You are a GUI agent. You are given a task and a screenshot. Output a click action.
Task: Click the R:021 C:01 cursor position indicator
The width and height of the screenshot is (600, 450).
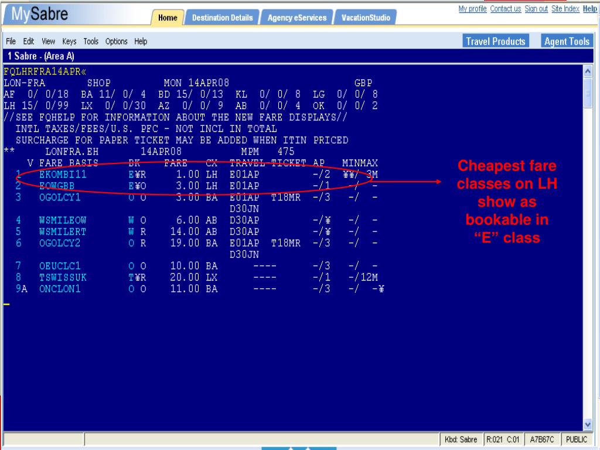tap(503, 439)
